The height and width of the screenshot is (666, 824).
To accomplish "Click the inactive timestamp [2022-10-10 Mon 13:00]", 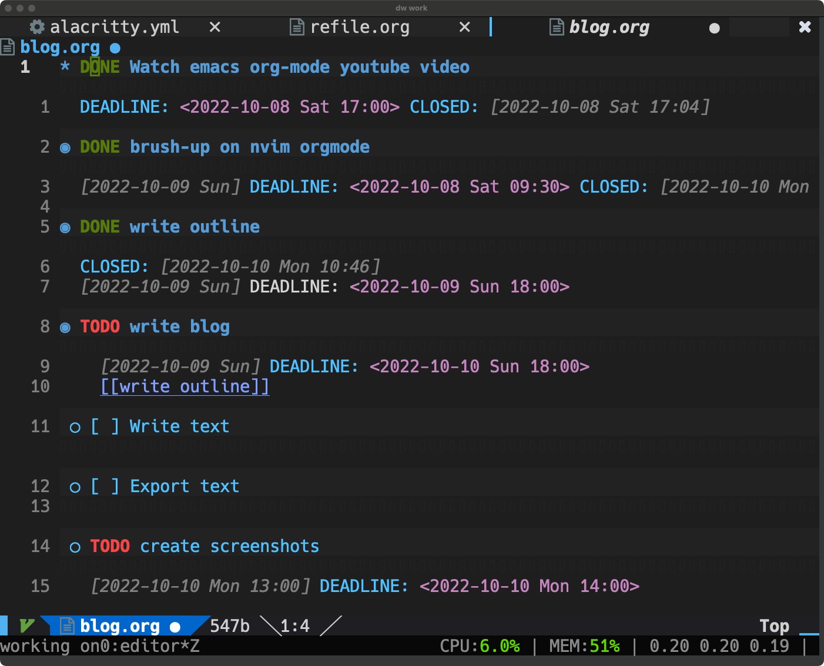I will point(200,586).
